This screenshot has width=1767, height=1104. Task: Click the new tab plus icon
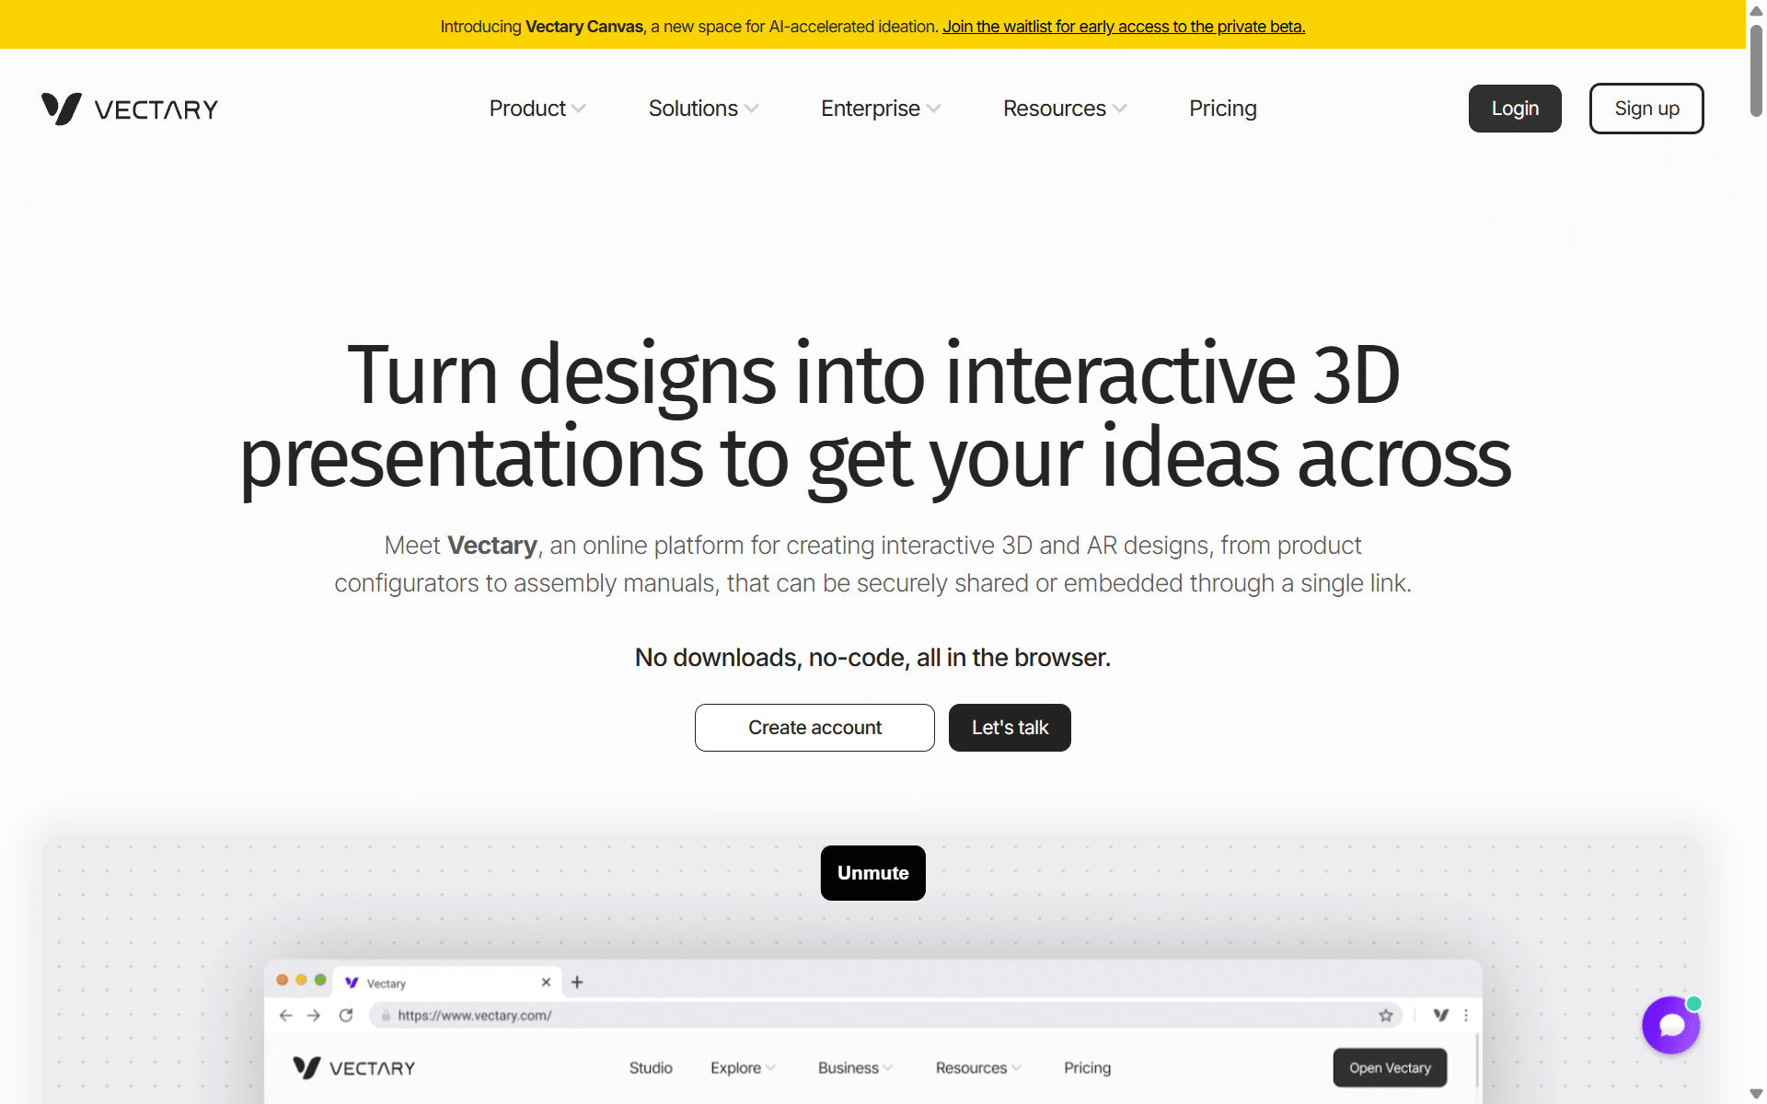click(577, 983)
